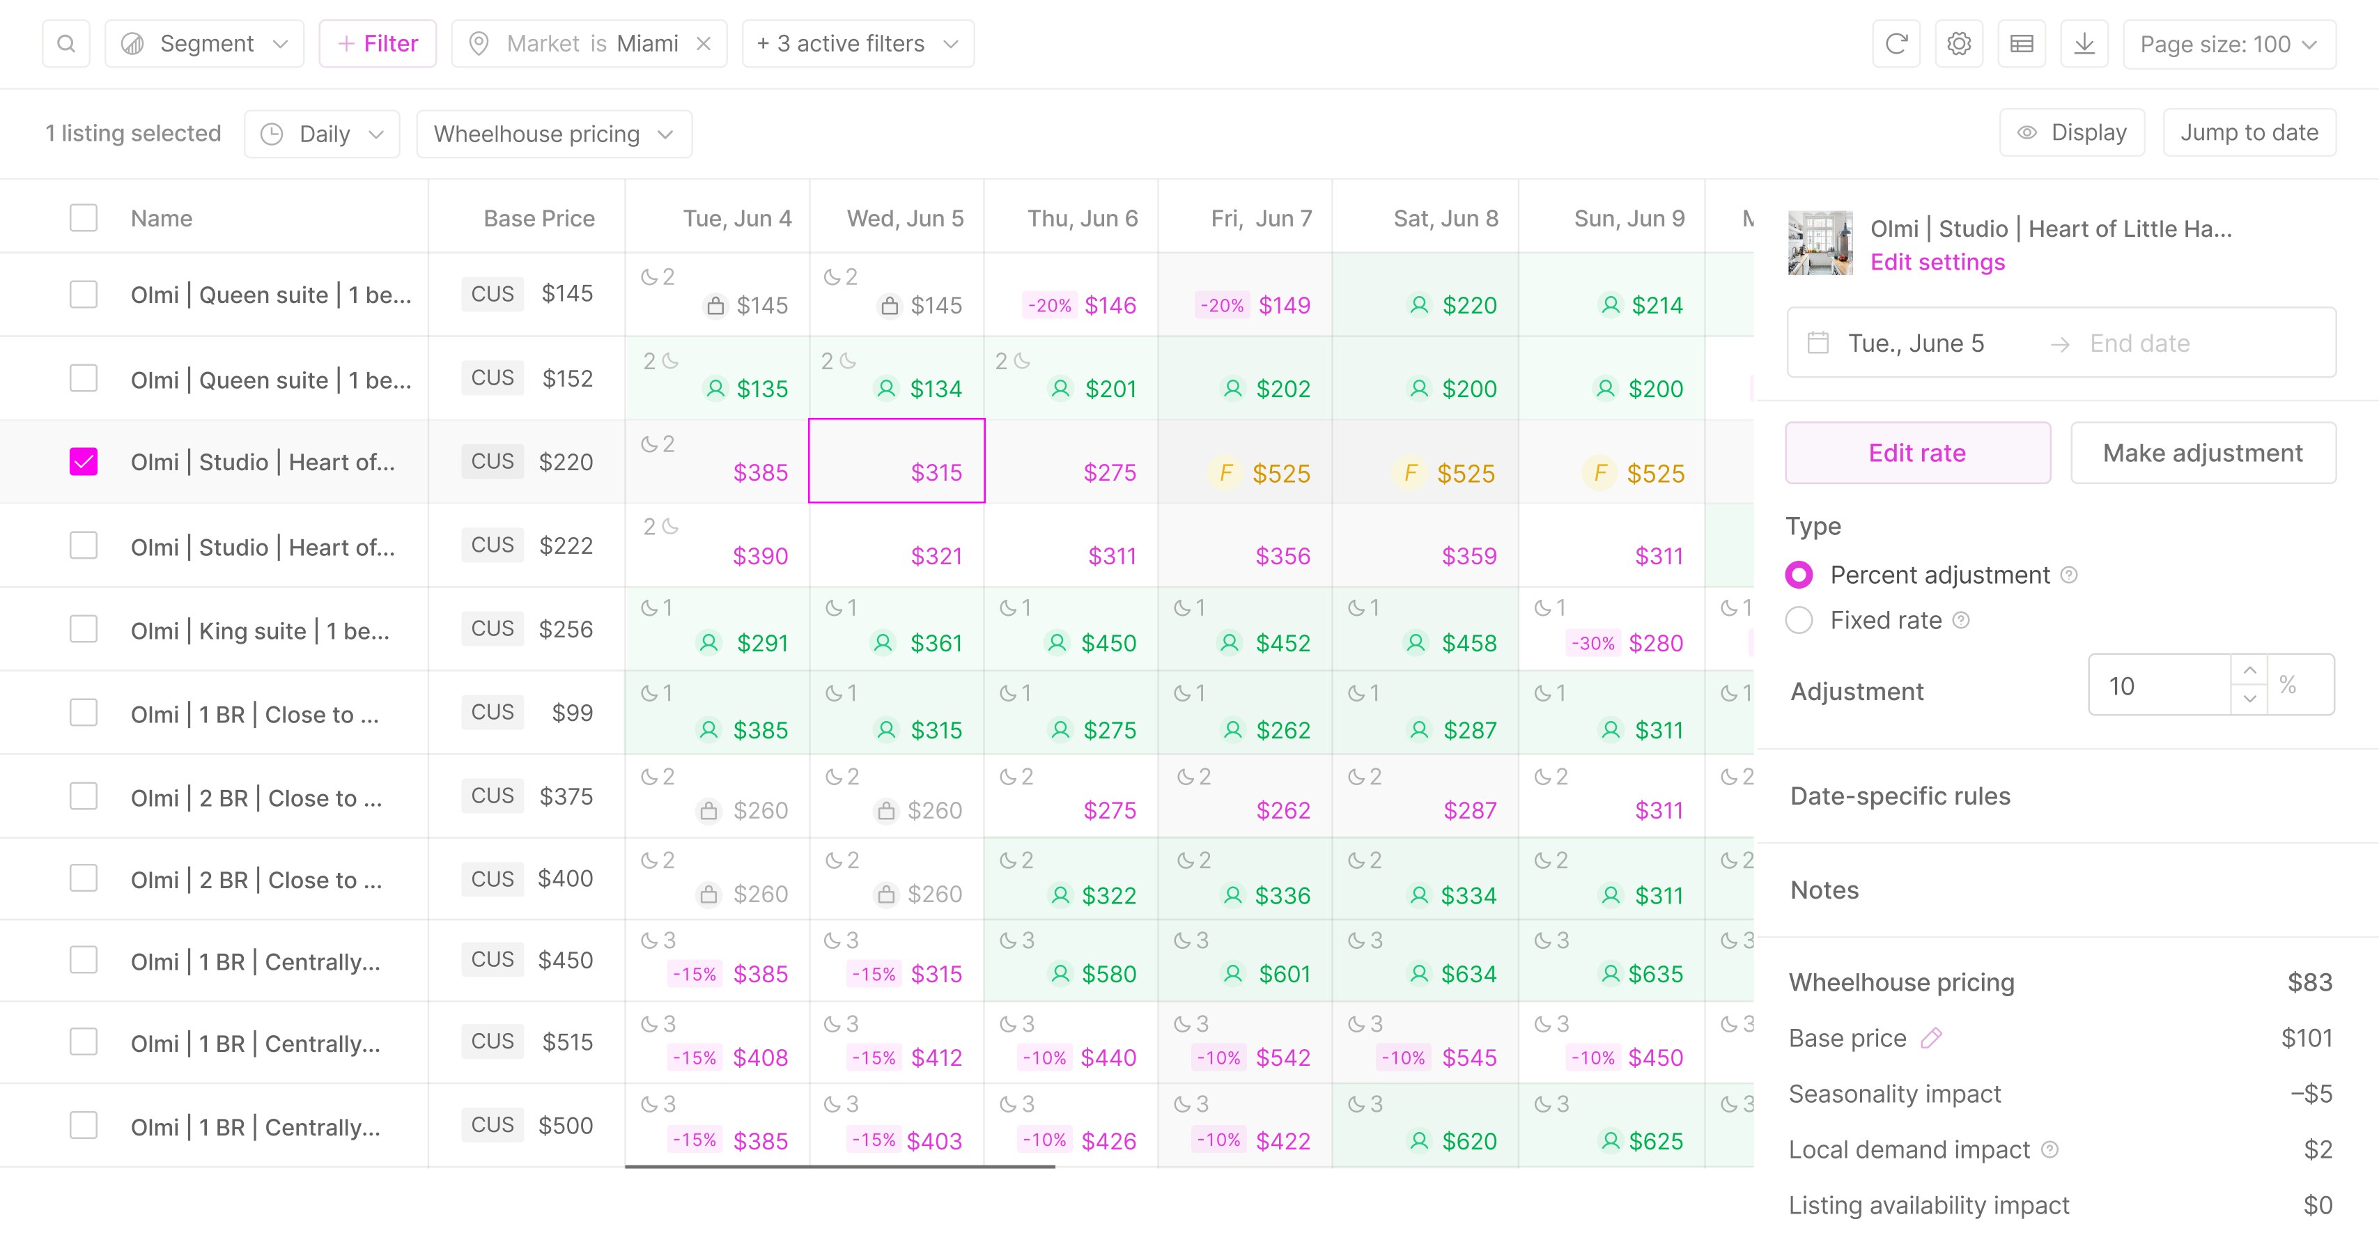This screenshot has width=2379, height=1240.
Task: Click the help icon beside Percent adjustment
Action: pos(2070,575)
